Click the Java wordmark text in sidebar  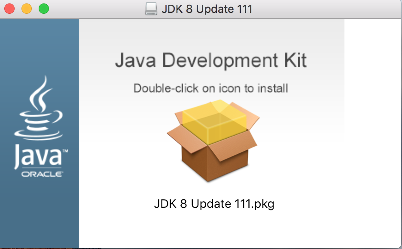point(38,156)
